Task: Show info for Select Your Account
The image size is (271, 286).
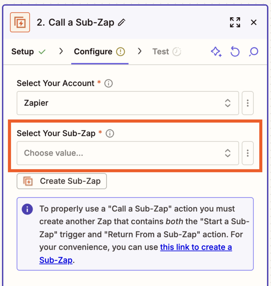Action: [108, 83]
